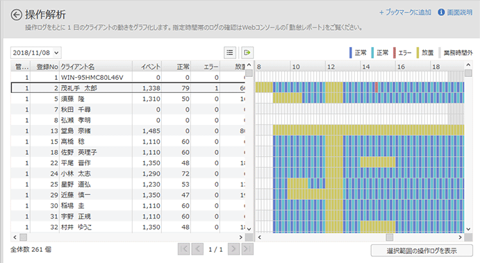
Task: Click the table's horizontal scrollbar right arrow
Action: (x=240, y=237)
